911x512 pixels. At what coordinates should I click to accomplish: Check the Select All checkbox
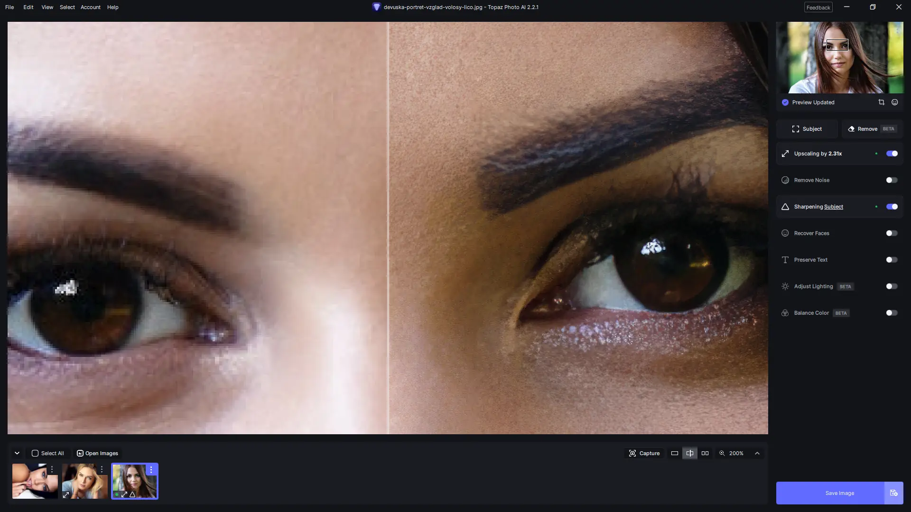pyautogui.click(x=35, y=453)
